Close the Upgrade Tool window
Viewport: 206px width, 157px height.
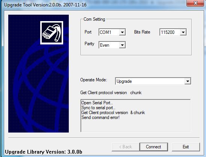pos(195,3)
